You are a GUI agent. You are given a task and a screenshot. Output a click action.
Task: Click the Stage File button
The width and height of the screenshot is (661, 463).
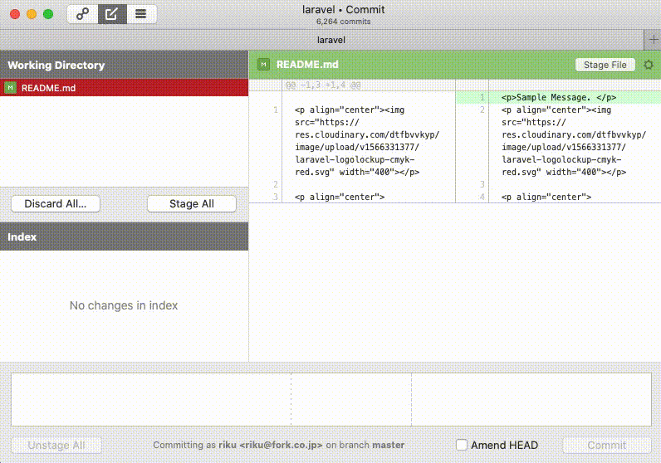(x=605, y=65)
